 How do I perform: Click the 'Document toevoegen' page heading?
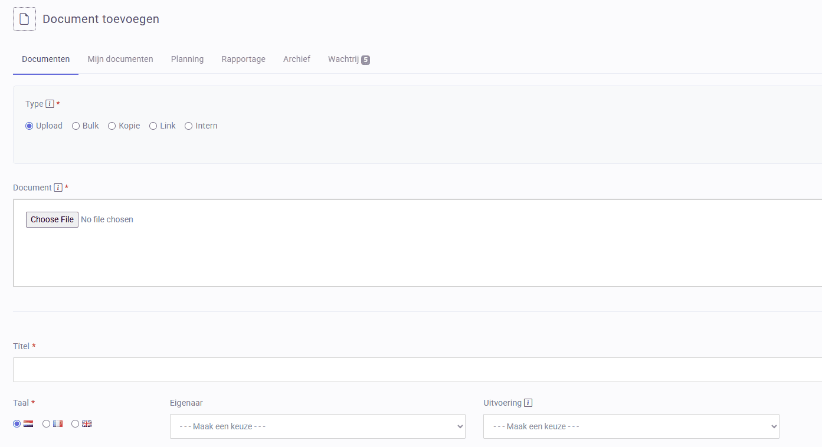tap(101, 19)
